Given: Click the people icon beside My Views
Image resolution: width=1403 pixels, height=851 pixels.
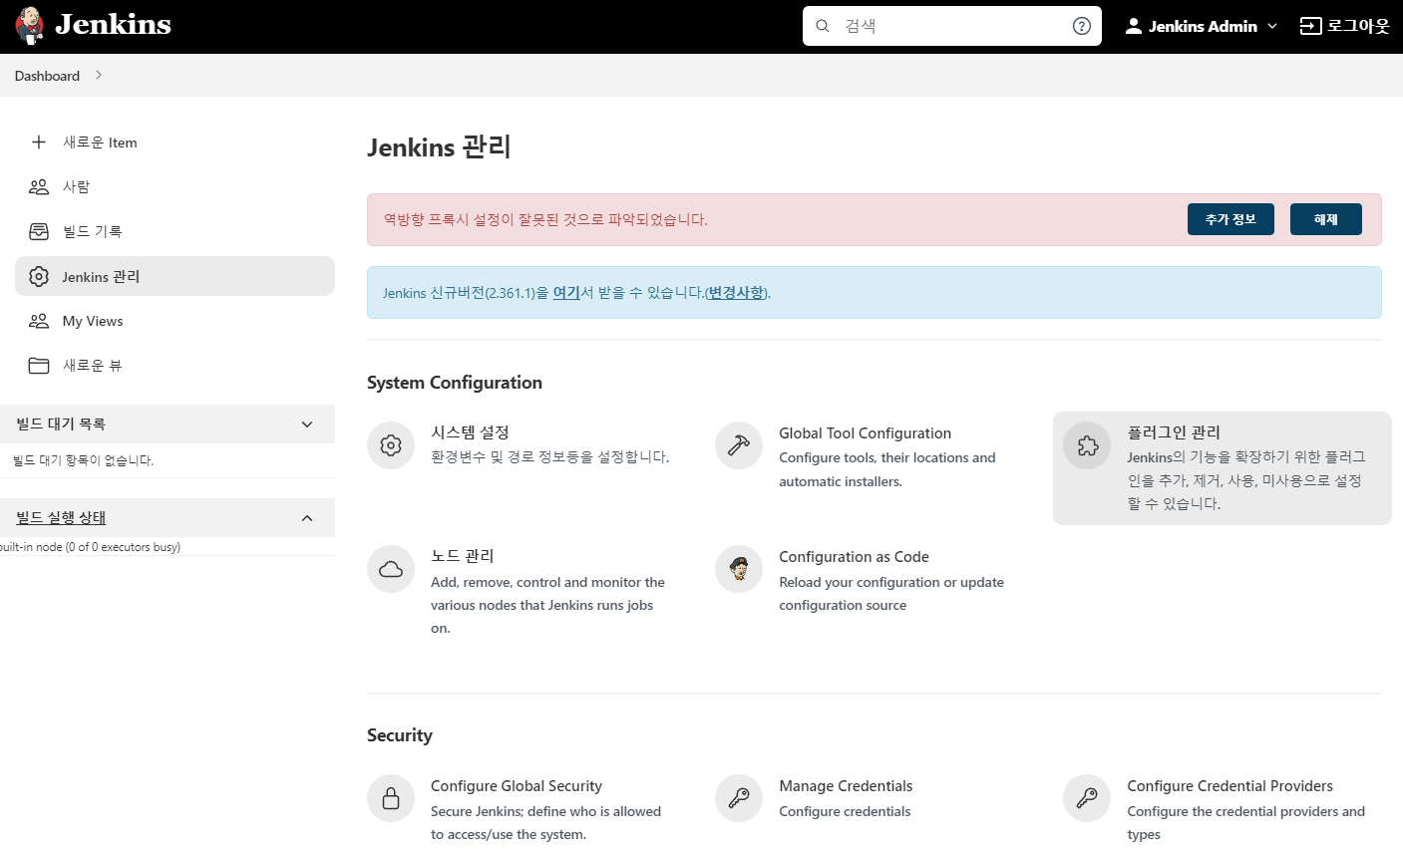Looking at the screenshot, I should (39, 321).
